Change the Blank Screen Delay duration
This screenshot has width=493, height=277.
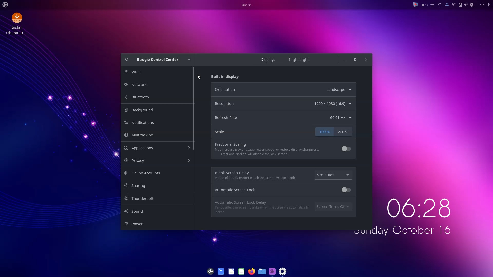click(x=333, y=175)
